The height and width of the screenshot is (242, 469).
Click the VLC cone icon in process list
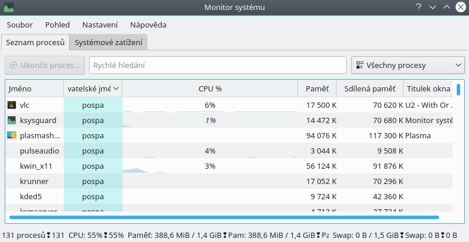coord(12,105)
